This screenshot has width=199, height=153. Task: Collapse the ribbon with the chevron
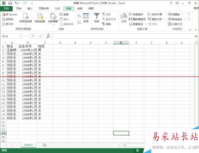(x=196, y=29)
